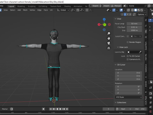Switch to UV Editing workspace tab
The image size is (153, 115).
[43, 6]
